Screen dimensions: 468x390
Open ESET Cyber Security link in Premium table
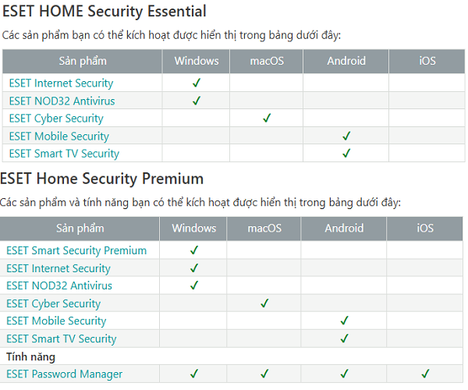[x=53, y=303]
